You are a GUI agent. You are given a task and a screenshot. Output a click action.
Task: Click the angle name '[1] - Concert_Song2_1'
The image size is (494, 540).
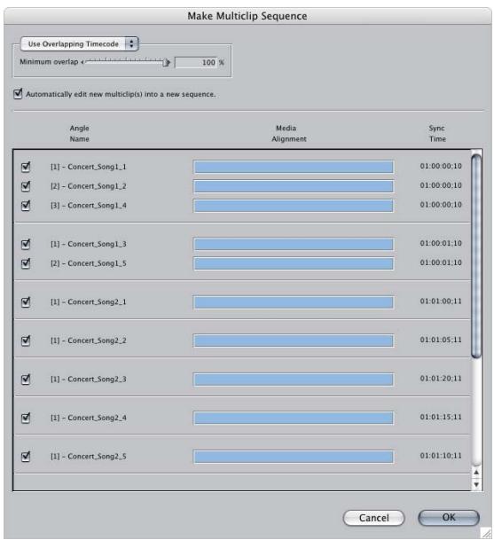tap(89, 302)
